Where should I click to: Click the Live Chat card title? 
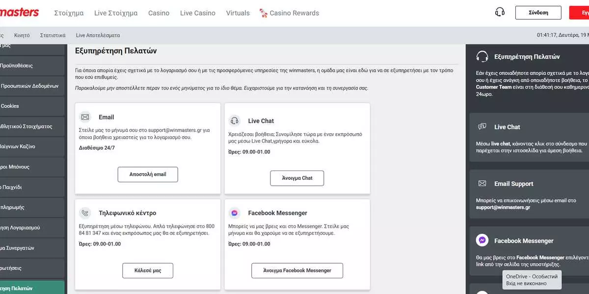tap(261, 121)
